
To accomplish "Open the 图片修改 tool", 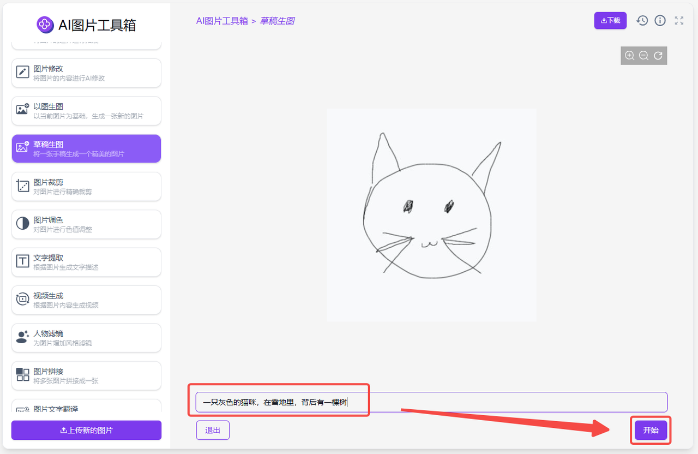I will click(x=86, y=73).
